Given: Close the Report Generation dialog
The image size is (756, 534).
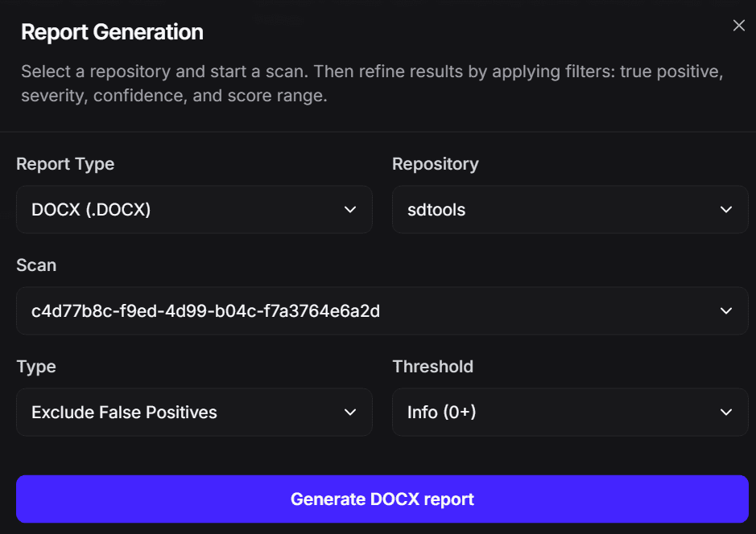Looking at the screenshot, I should (x=738, y=26).
